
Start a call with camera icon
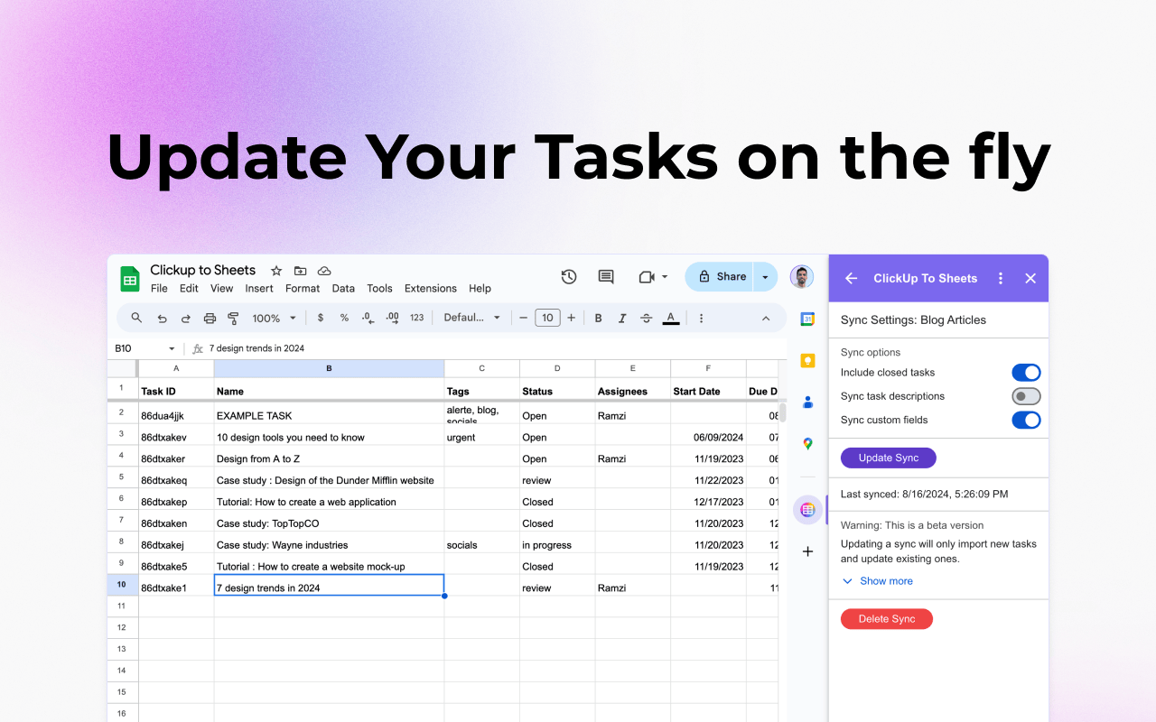point(647,277)
